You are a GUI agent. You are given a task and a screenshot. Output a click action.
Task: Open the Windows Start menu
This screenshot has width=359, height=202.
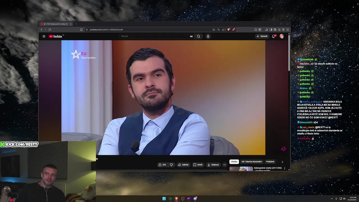164,199
